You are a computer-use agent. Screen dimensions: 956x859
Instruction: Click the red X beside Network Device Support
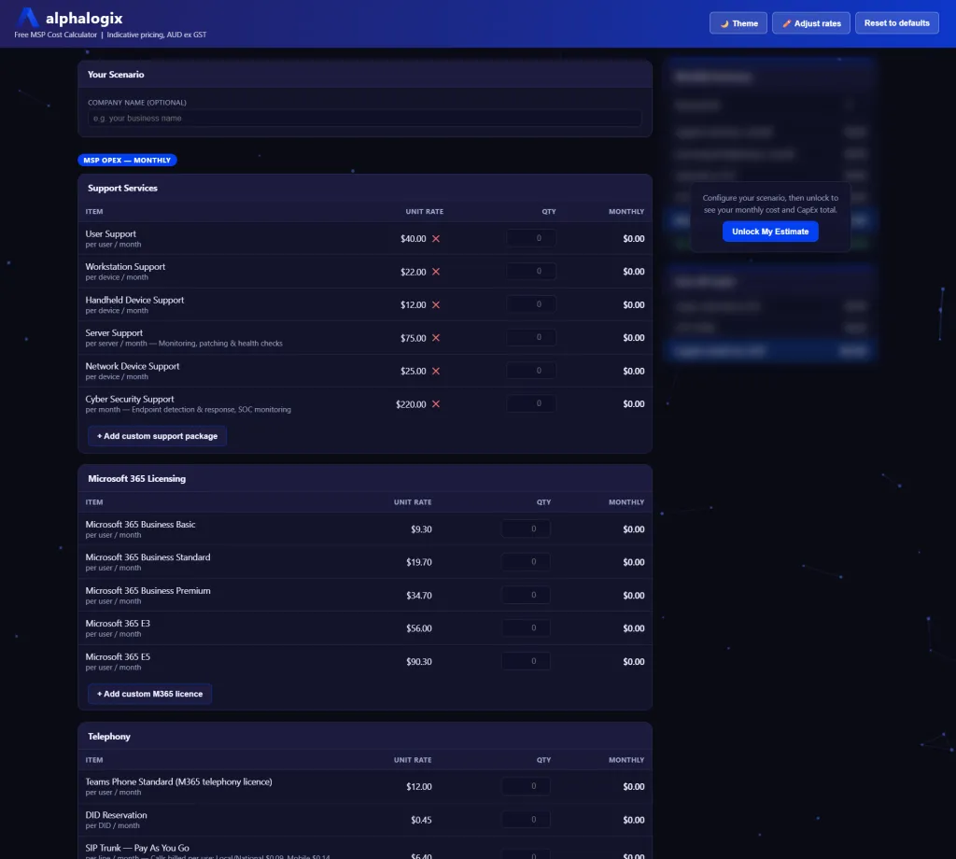436,371
